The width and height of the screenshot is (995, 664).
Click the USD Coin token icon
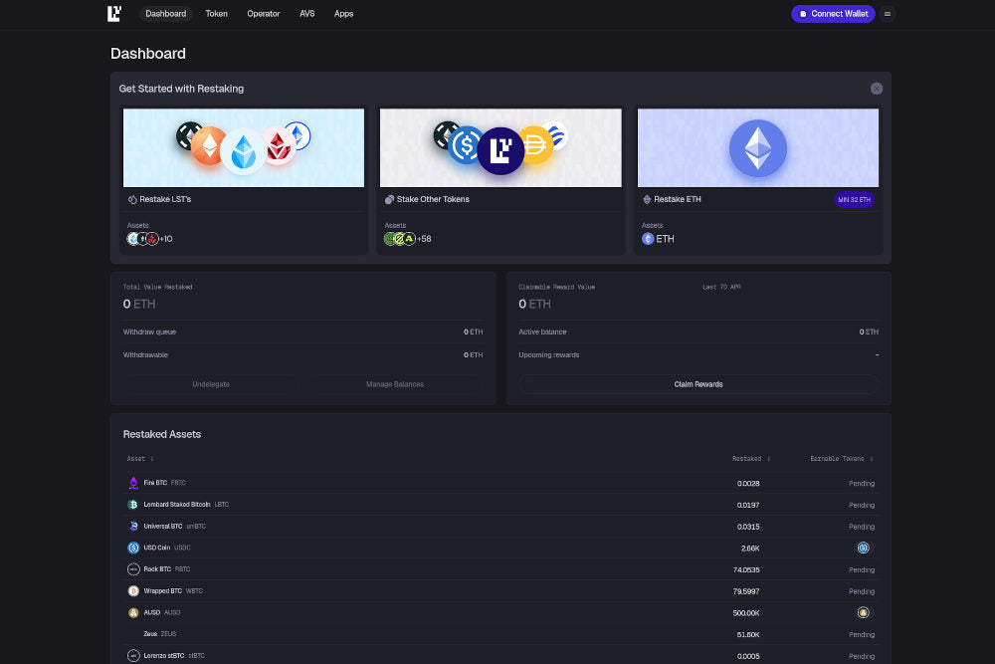[133, 548]
